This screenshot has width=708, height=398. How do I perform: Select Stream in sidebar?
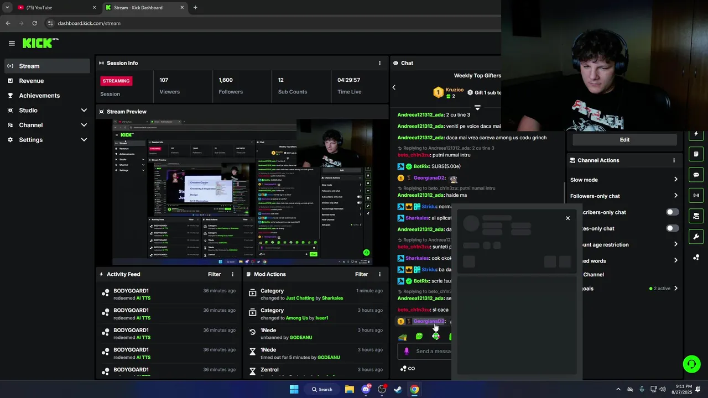(47, 66)
